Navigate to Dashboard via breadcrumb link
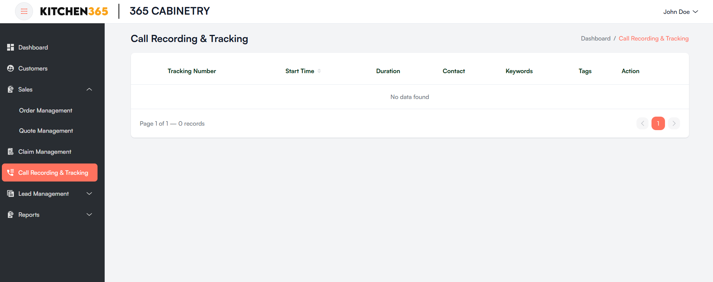The image size is (713, 282). click(596, 38)
